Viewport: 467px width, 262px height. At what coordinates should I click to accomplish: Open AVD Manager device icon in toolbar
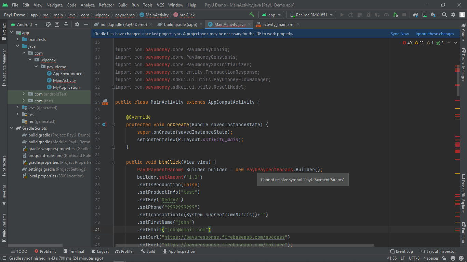(x=424, y=15)
